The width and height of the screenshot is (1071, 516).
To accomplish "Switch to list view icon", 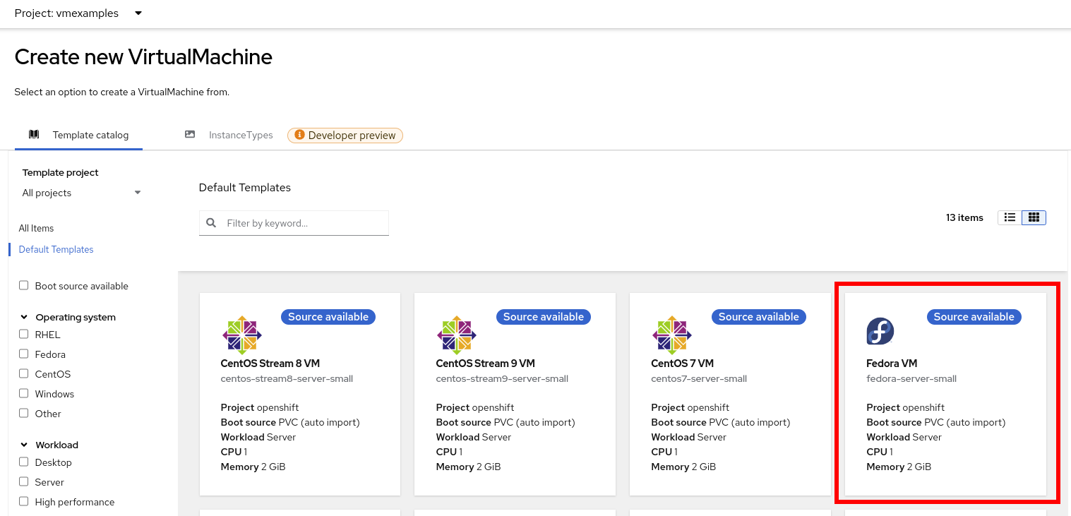I will (x=1010, y=217).
